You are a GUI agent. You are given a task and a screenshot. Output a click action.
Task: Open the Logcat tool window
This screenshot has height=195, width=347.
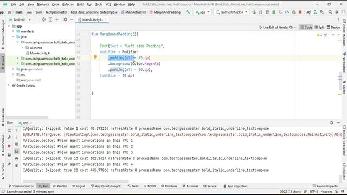tap(79, 186)
